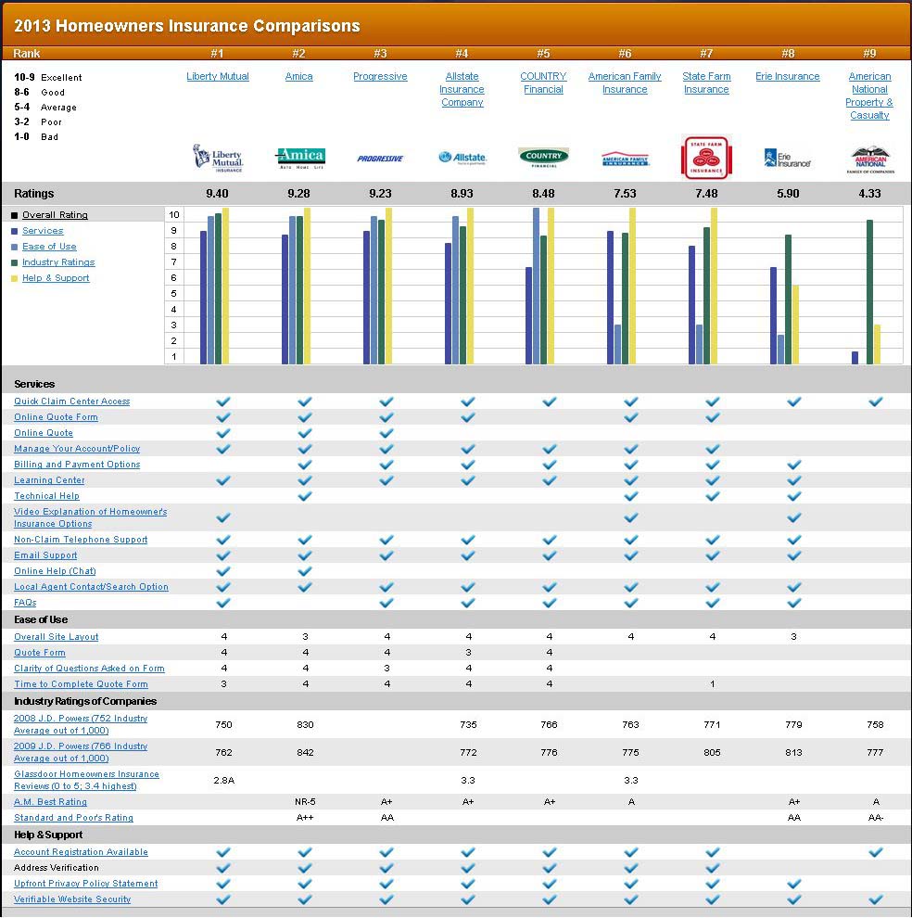This screenshot has height=918, width=912.
Task: Click the dark blue Services legend square
Action: (15, 231)
